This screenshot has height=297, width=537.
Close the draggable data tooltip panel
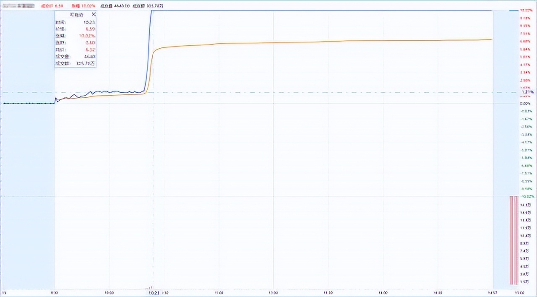coord(94,14)
